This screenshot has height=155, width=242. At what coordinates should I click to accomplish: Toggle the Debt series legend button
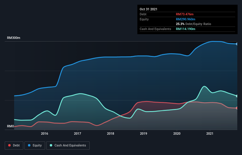pos(14,146)
